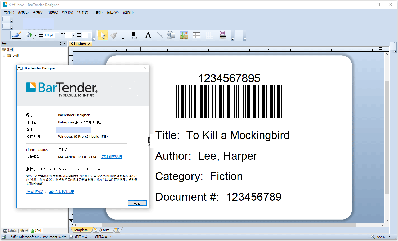This screenshot has width=398, height=241.
Task: Select the text cursor I-beam tool
Action: [x=123, y=35]
